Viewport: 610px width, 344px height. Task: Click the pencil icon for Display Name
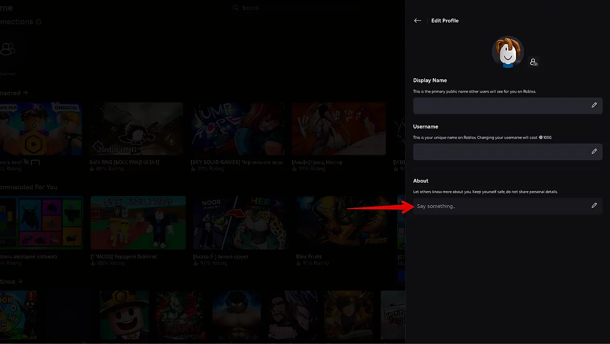594,105
